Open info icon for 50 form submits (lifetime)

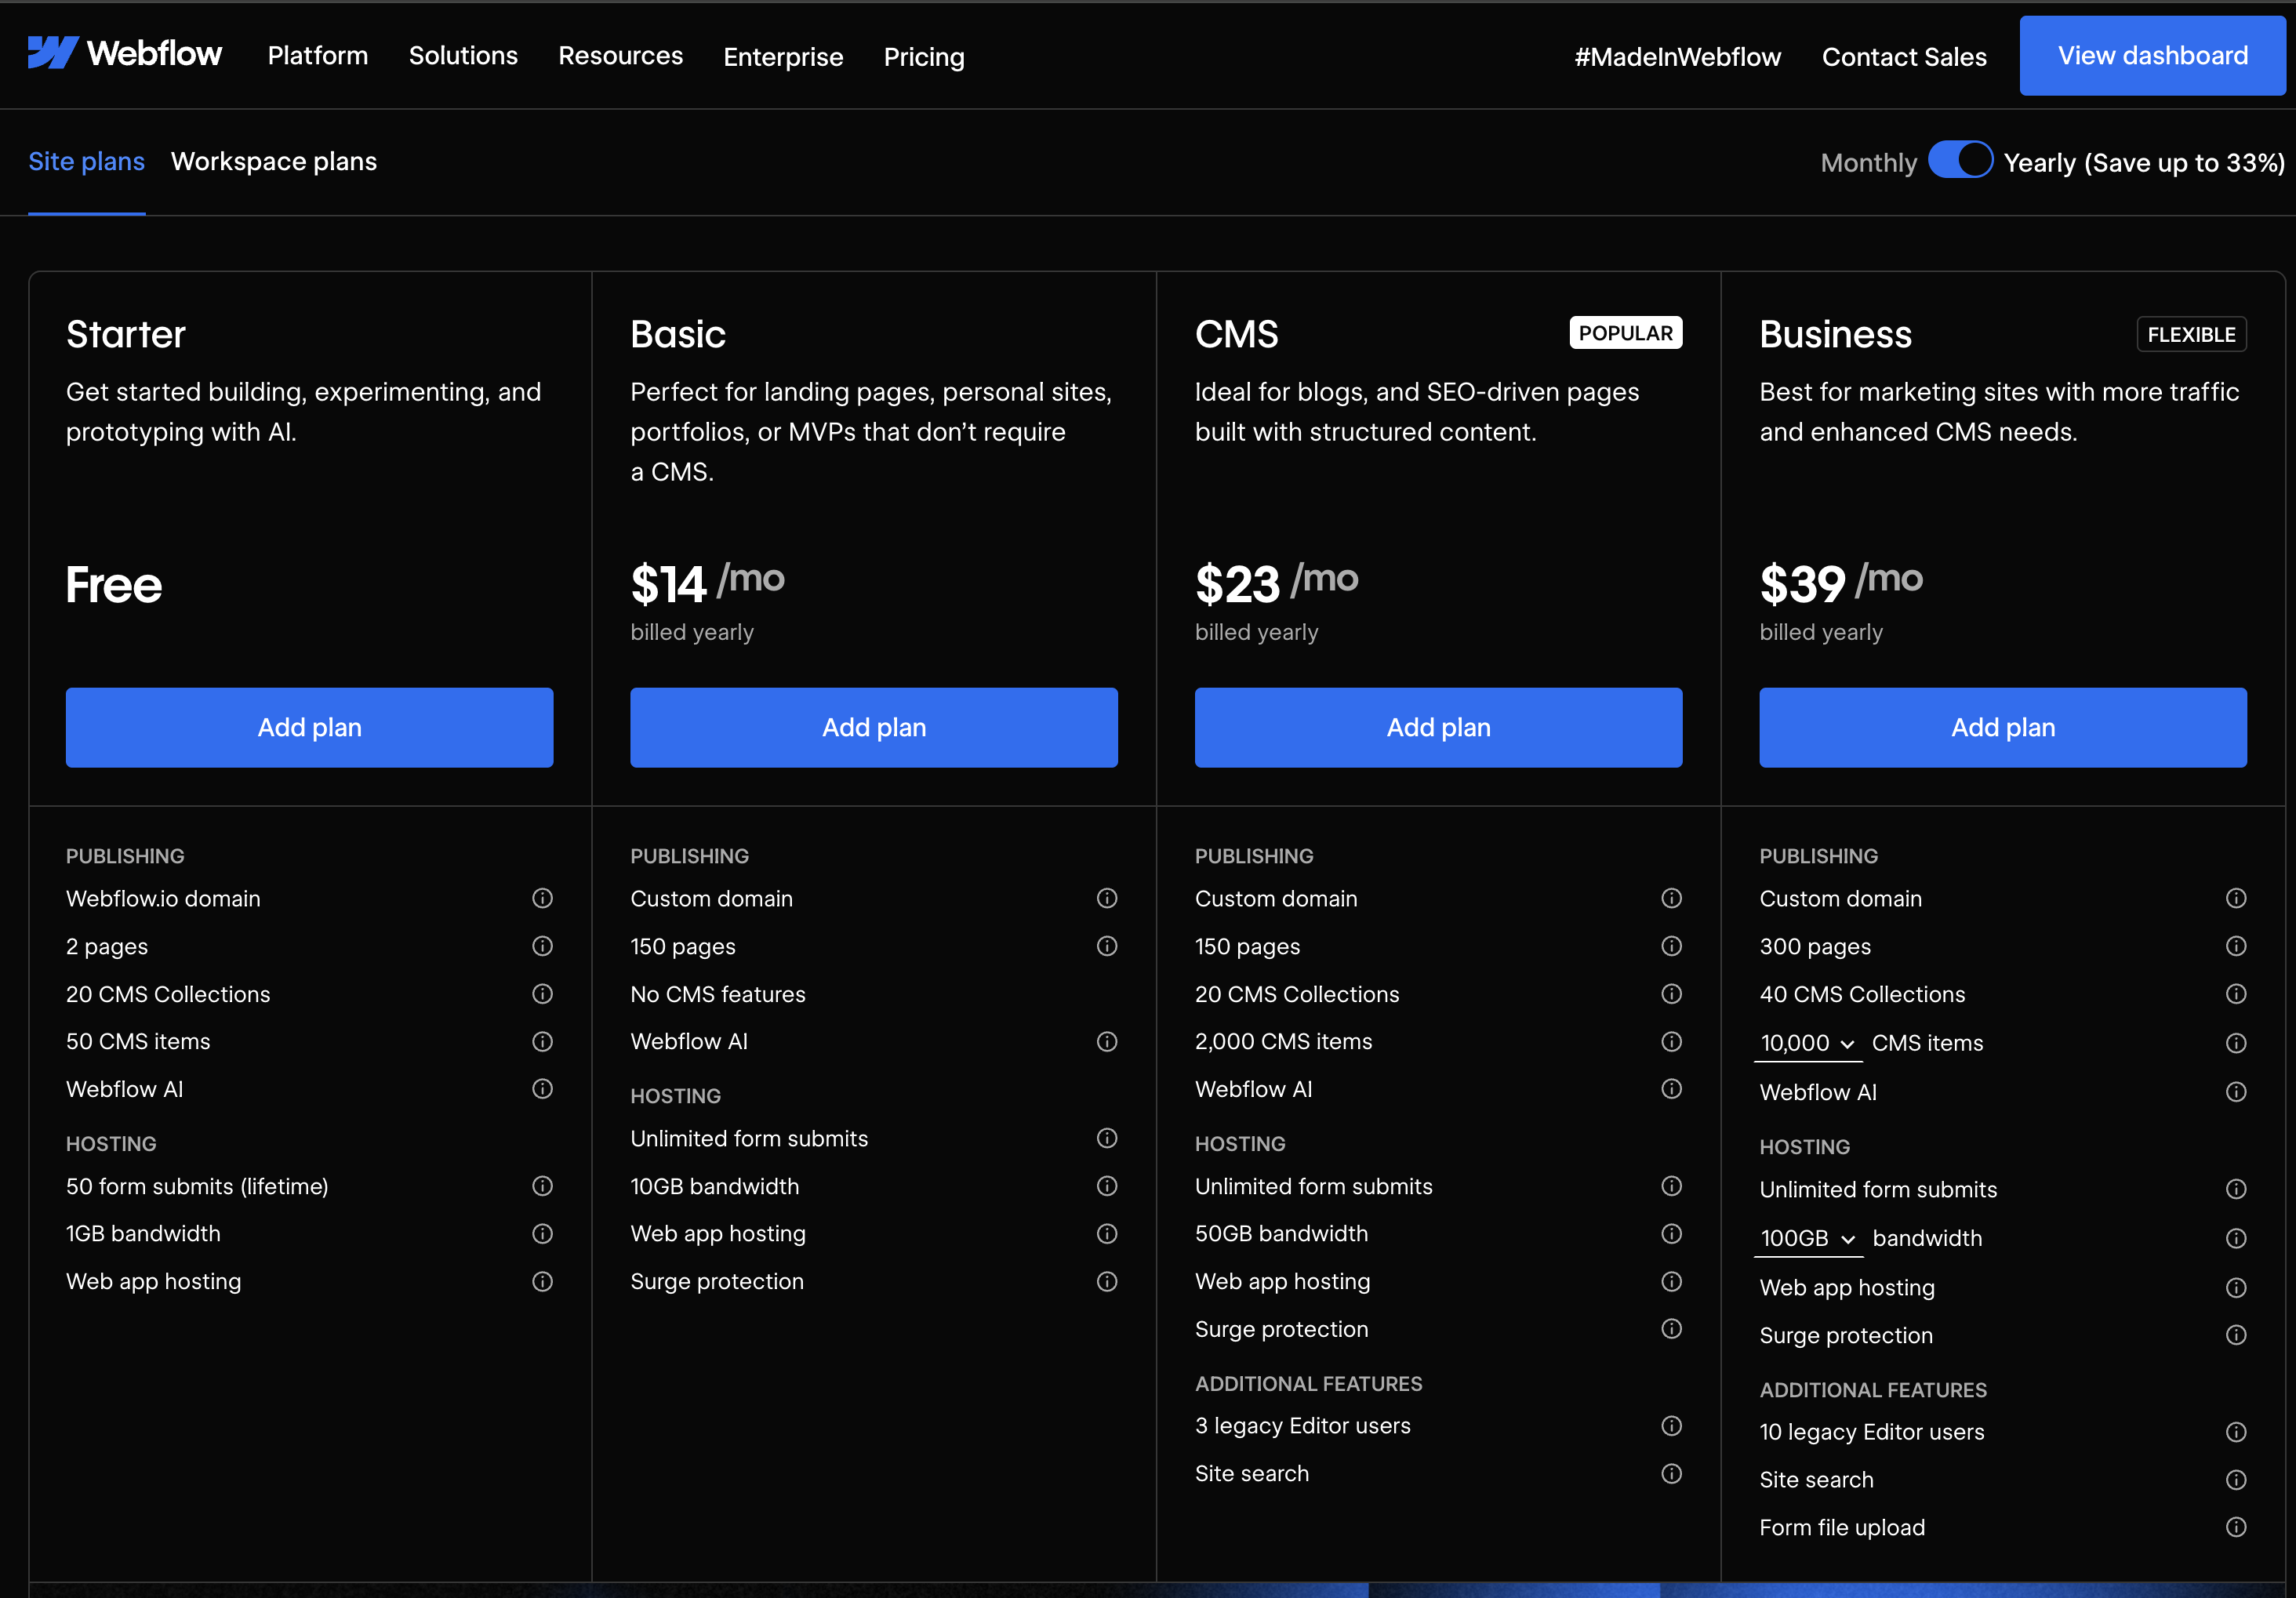coord(542,1186)
